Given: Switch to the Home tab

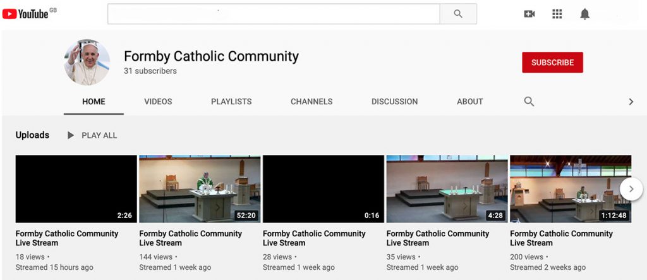Looking at the screenshot, I should (94, 102).
